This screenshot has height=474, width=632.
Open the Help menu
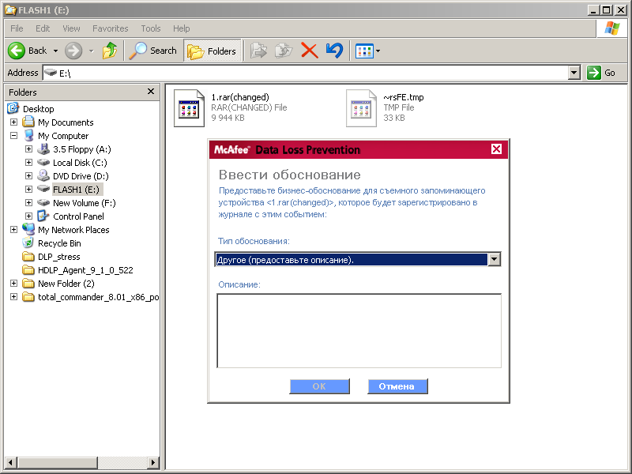[182, 28]
